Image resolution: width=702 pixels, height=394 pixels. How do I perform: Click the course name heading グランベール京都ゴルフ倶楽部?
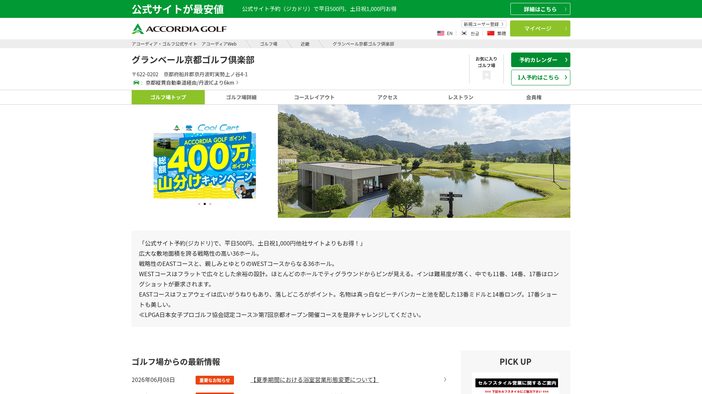point(193,60)
